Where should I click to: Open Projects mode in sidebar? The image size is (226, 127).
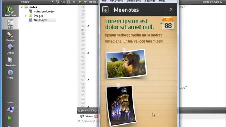[10, 62]
